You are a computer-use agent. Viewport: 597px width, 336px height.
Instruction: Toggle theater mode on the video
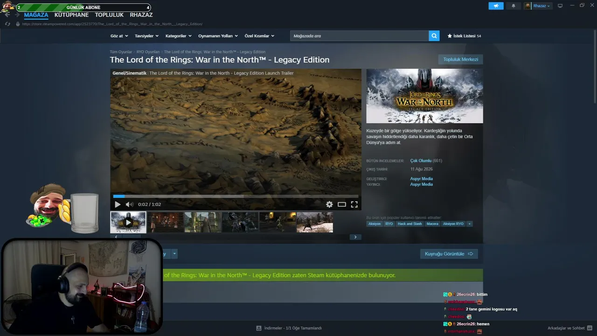tap(342, 204)
